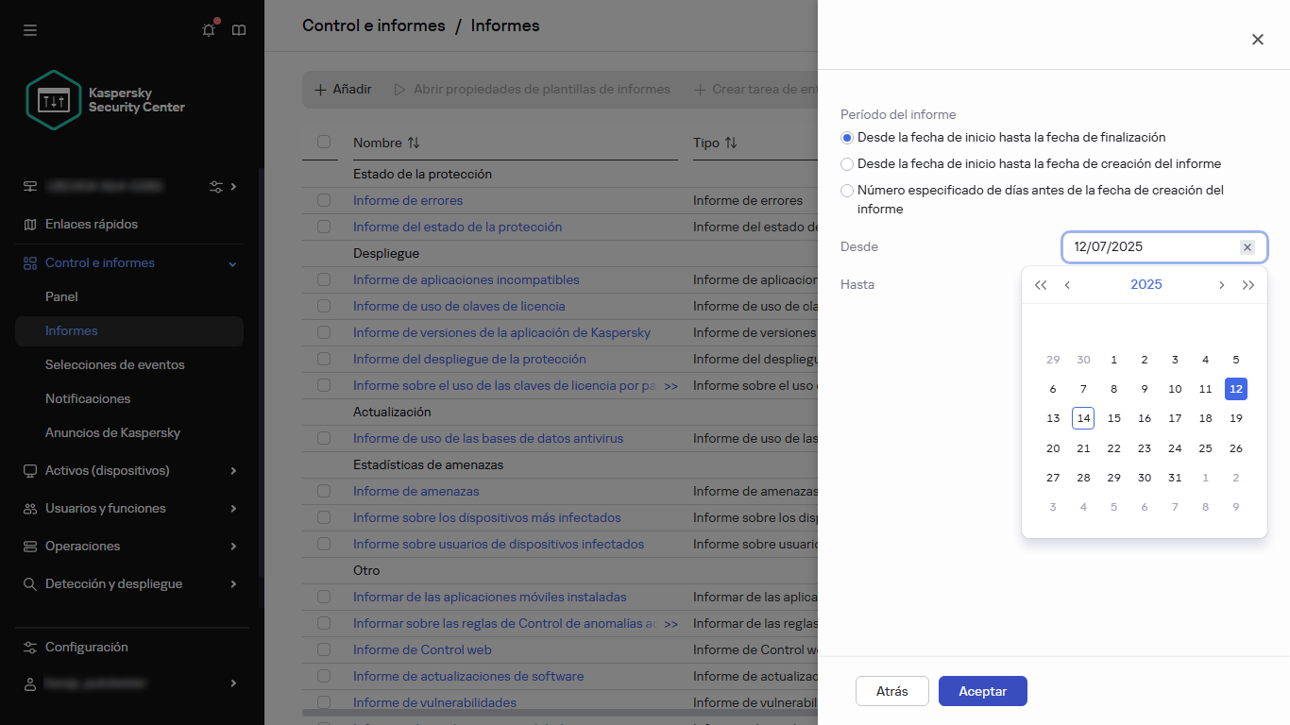1290x725 pixels.
Task: Go to previous month in calendar
Action: click(1067, 285)
